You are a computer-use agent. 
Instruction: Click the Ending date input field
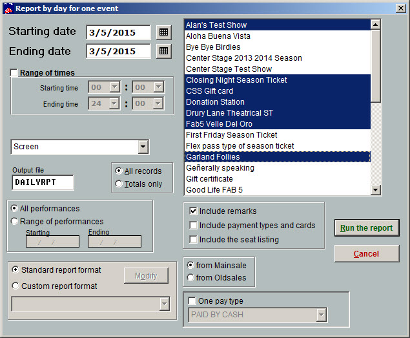click(x=118, y=51)
